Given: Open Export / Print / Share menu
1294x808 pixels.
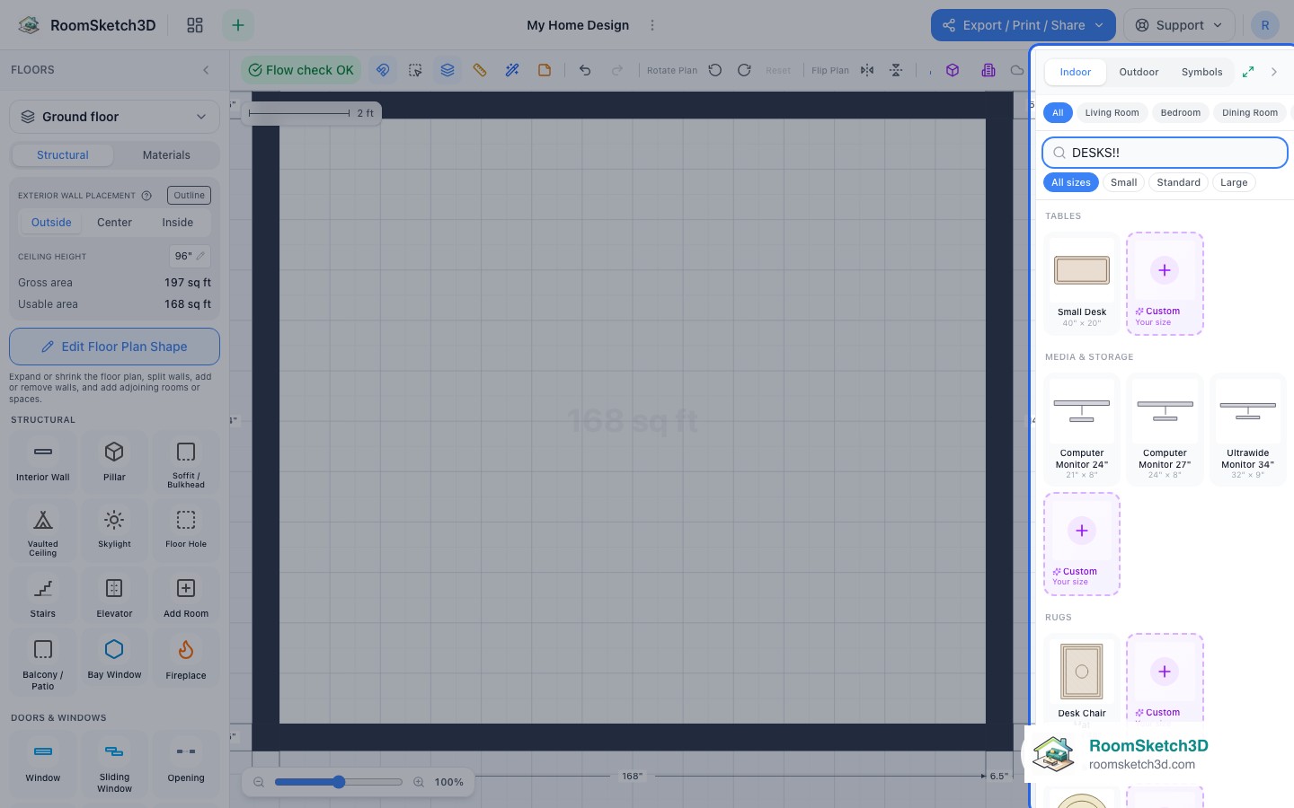Looking at the screenshot, I should coord(1023,25).
